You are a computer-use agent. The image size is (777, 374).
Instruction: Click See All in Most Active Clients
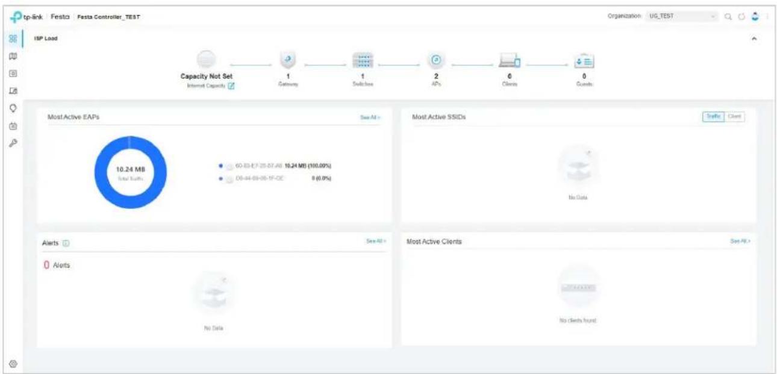pos(740,241)
